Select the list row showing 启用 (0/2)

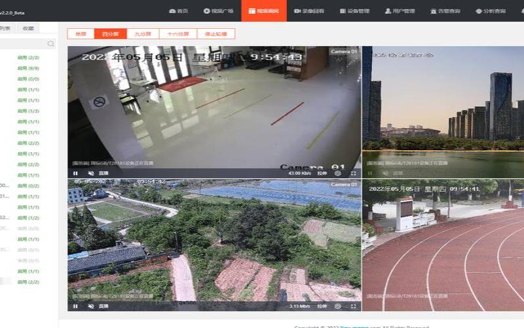tap(28, 186)
